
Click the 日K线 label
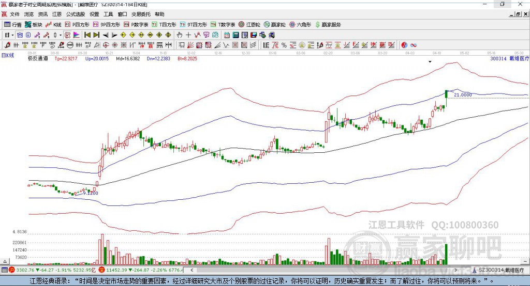[x=8, y=55]
